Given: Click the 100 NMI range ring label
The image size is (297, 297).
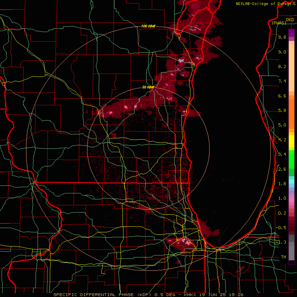Looking at the screenshot, I should point(148,26).
